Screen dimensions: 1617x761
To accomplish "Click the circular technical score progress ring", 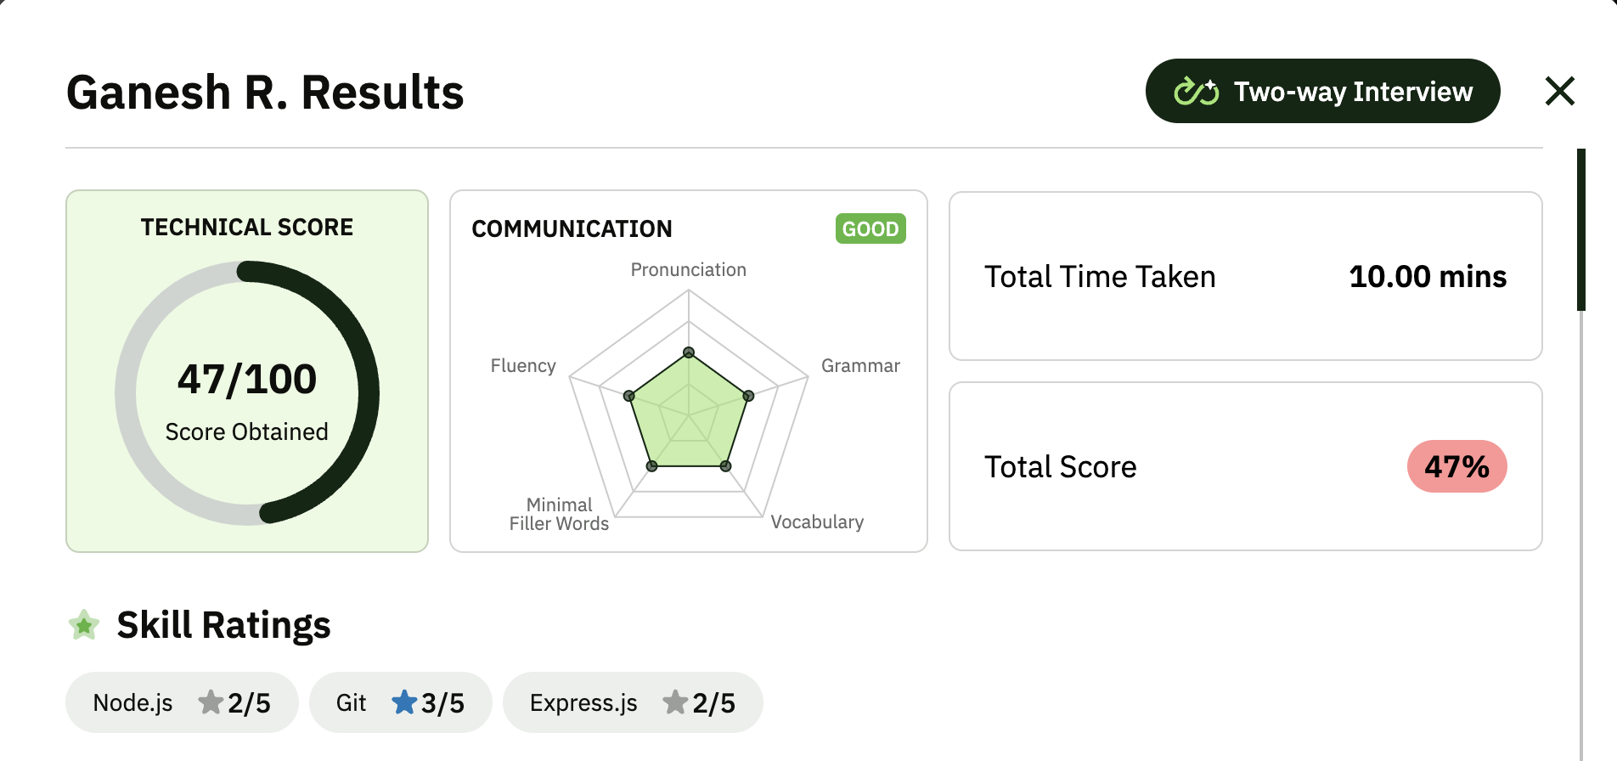I will (x=247, y=393).
